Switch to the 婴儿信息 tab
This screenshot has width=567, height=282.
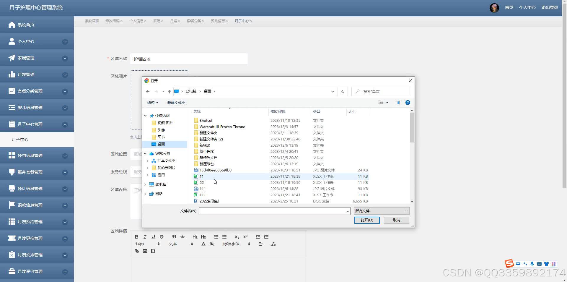tap(218, 21)
